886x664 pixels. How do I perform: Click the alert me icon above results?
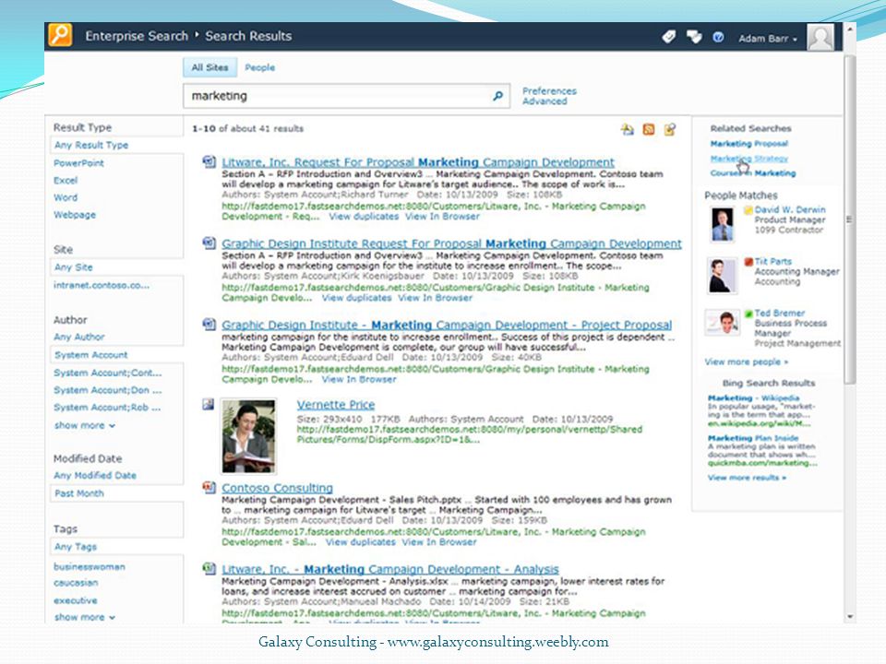click(x=628, y=129)
